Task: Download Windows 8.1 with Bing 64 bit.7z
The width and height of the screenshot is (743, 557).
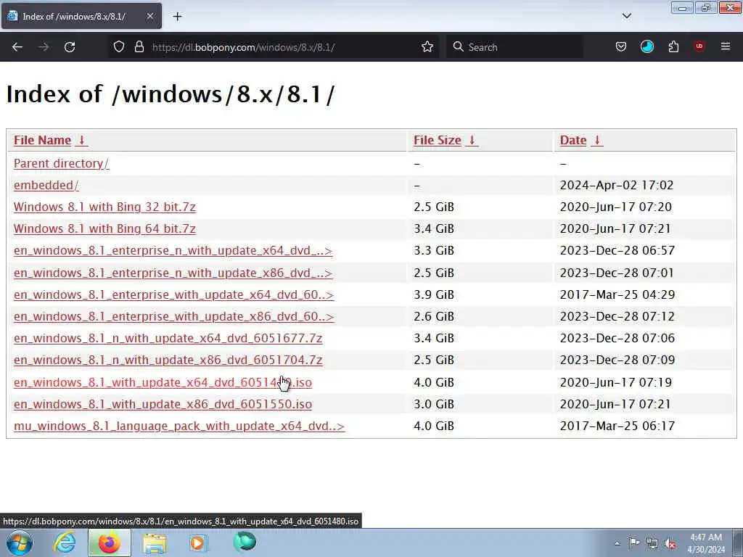Action: point(104,228)
